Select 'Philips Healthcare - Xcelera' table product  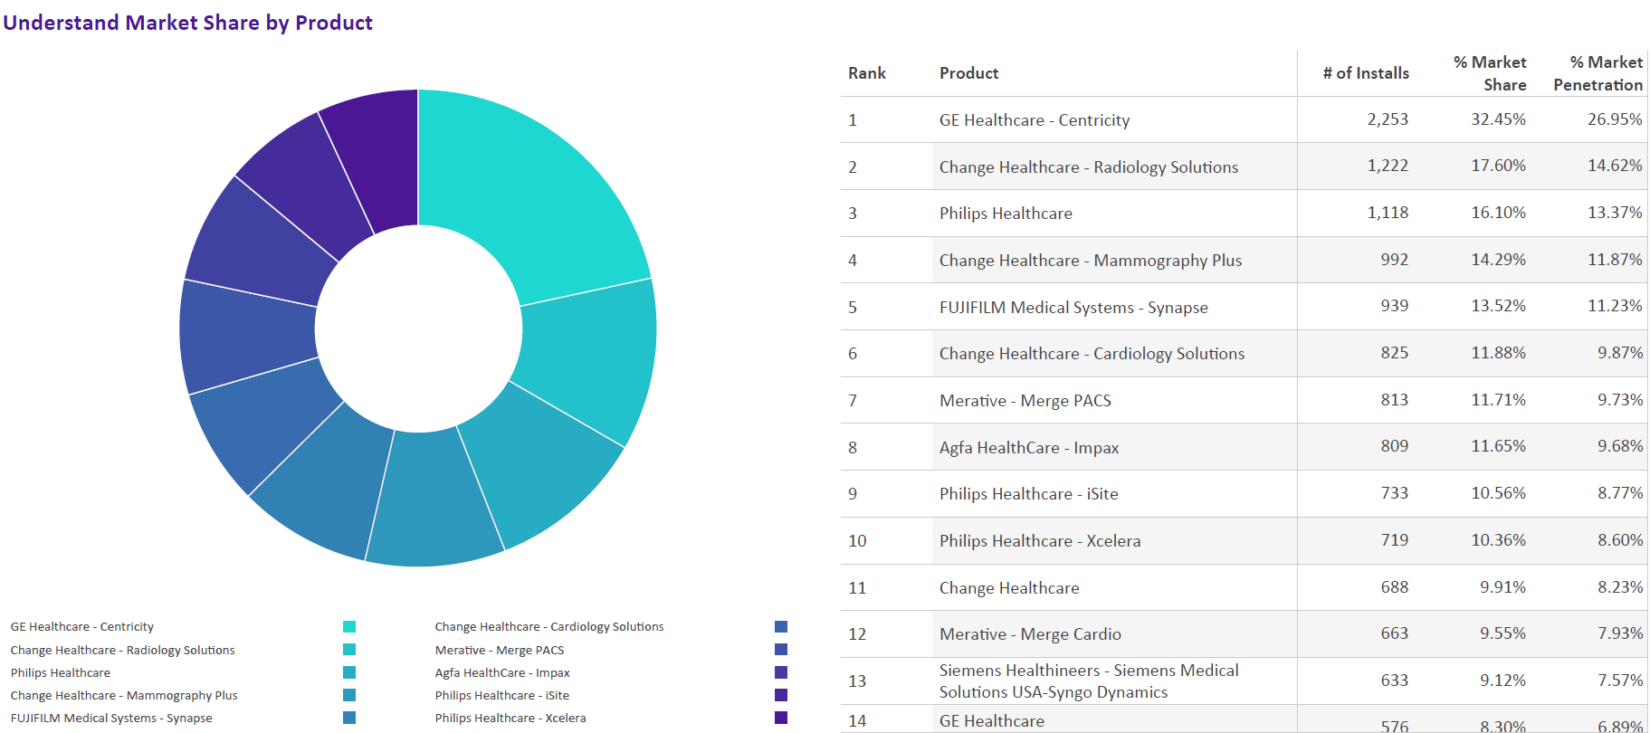click(x=1040, y=541)
